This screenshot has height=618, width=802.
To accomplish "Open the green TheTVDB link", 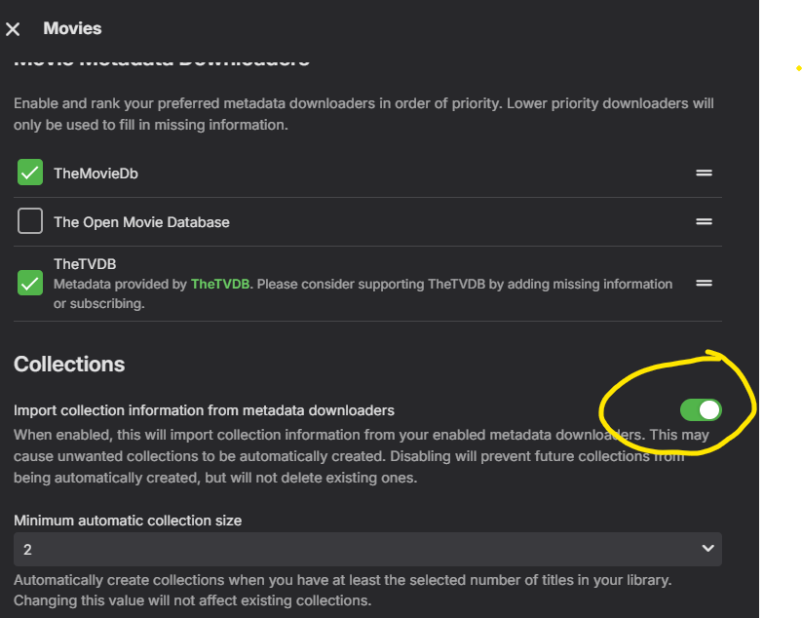I will (x=221, y=284).
